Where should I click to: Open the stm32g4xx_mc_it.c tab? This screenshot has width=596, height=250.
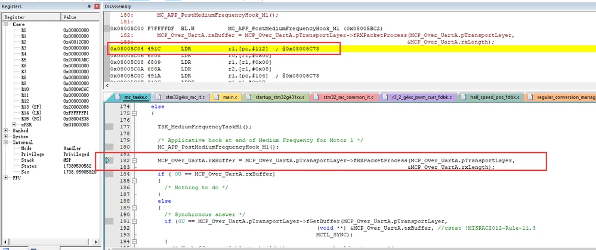point(181,97)
